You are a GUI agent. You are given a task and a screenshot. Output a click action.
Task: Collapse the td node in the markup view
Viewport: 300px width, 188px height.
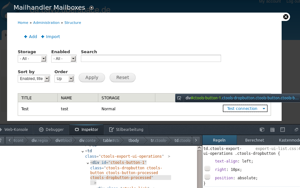point(83,151)
